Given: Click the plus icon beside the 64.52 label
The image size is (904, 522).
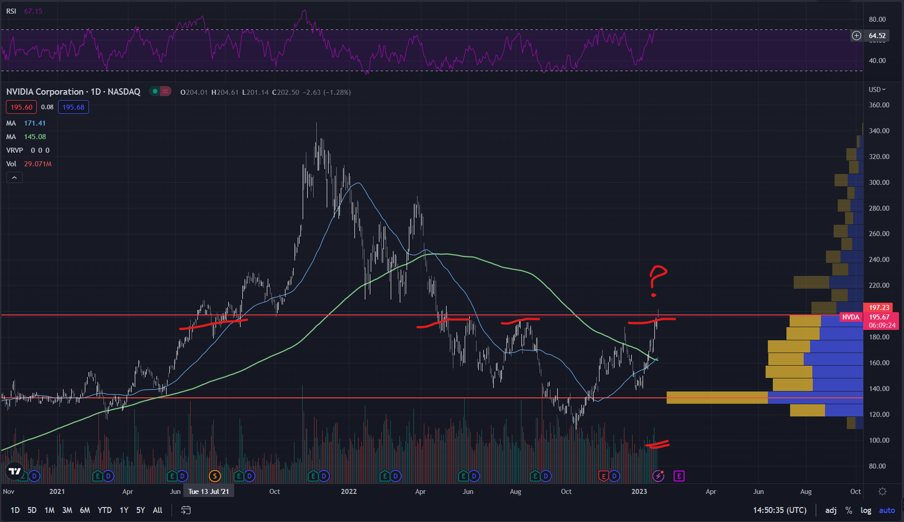Looking at the screenshot, I should [856, 36].
